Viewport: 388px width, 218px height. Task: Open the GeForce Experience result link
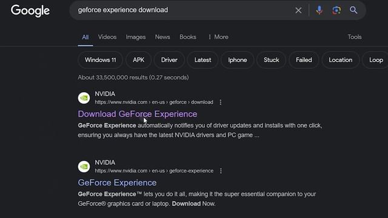click(x=117, y=183)
